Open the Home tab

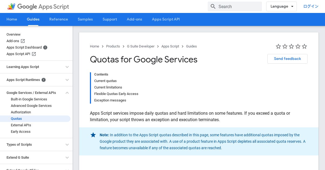[x=12, y=19]
